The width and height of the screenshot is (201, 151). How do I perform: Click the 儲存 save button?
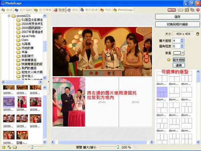click(178, 17)
